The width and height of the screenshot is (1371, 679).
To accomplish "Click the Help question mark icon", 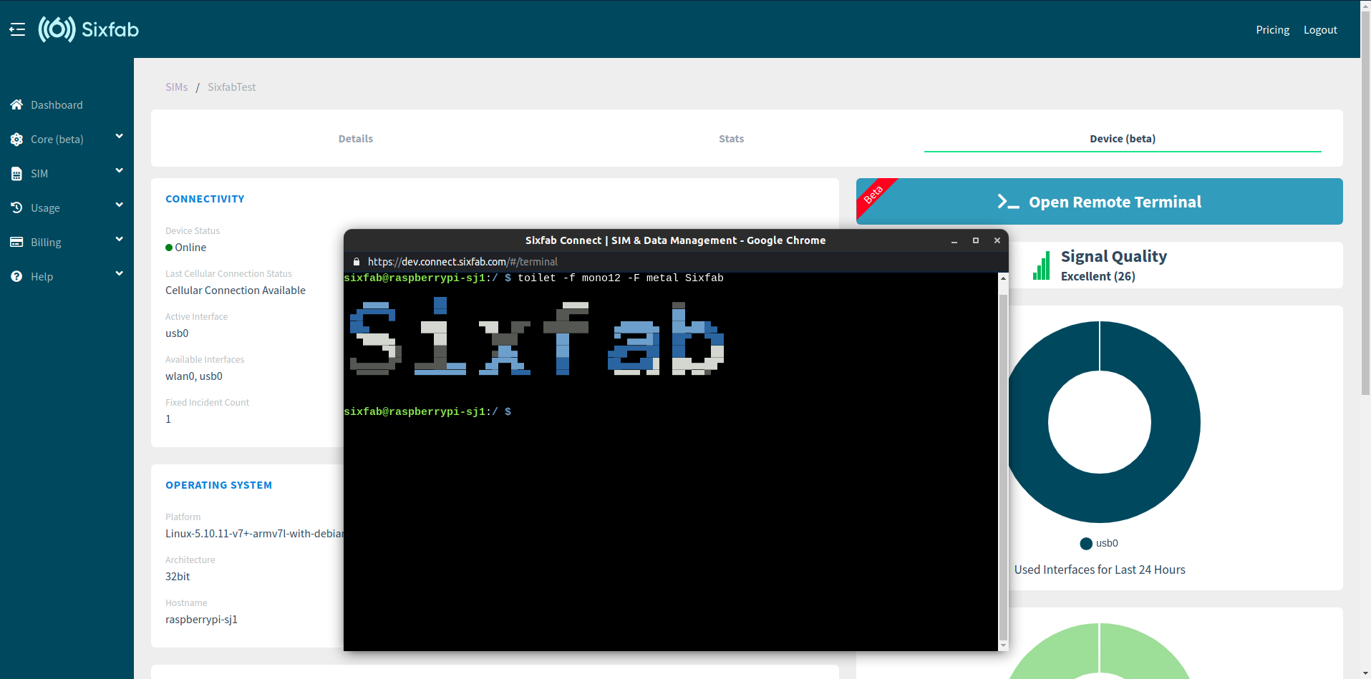I will (x=16, y=276).
